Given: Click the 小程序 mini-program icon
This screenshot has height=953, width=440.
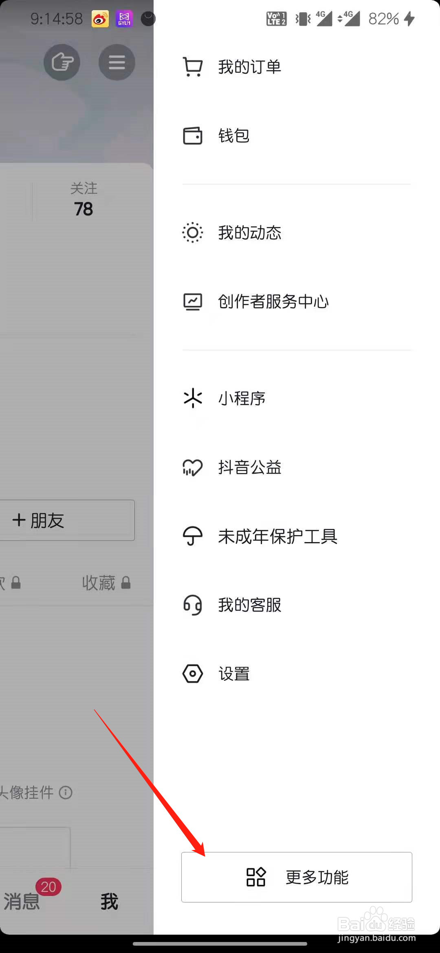Looking at the screenshot, I should click(x=192, y=399).
